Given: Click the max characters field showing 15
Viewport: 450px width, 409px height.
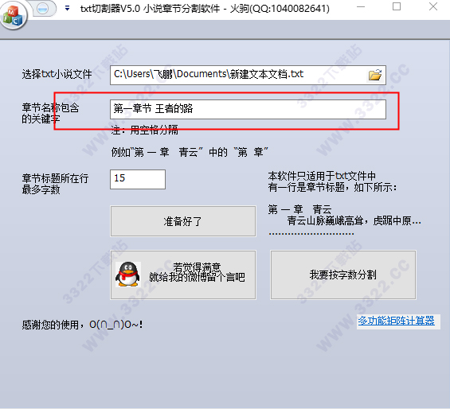Looking at the screenshot, I should pos(138,179).
